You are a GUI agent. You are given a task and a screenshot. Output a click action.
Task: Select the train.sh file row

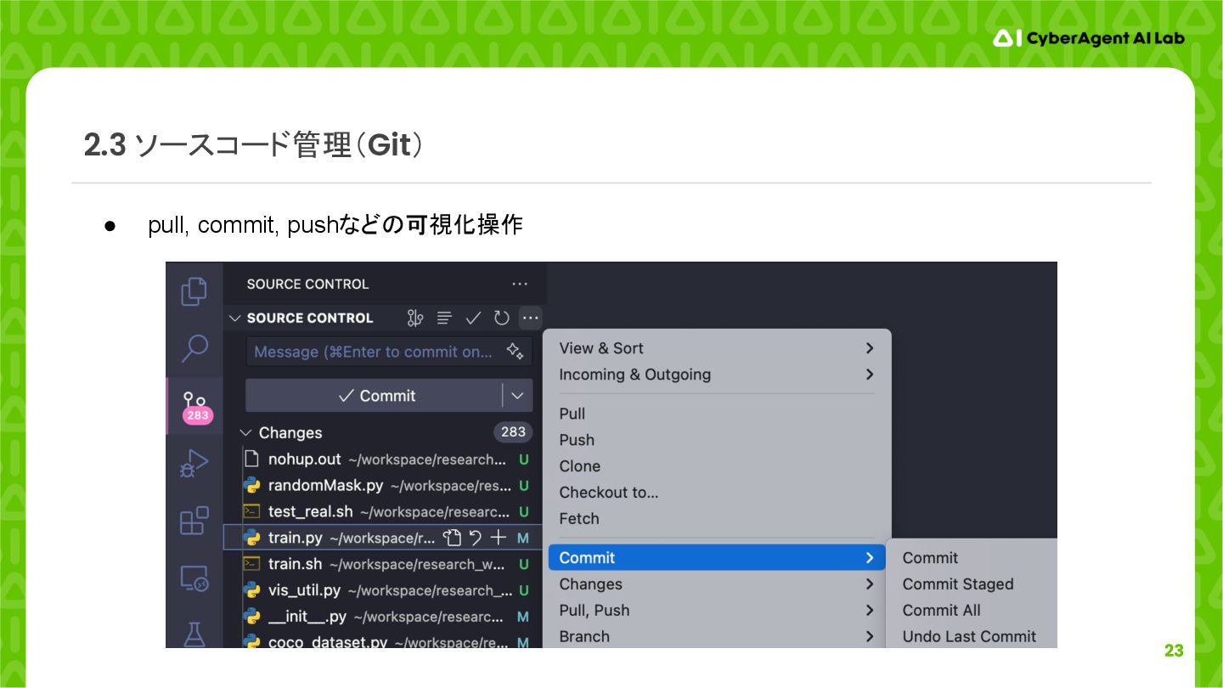382,564
